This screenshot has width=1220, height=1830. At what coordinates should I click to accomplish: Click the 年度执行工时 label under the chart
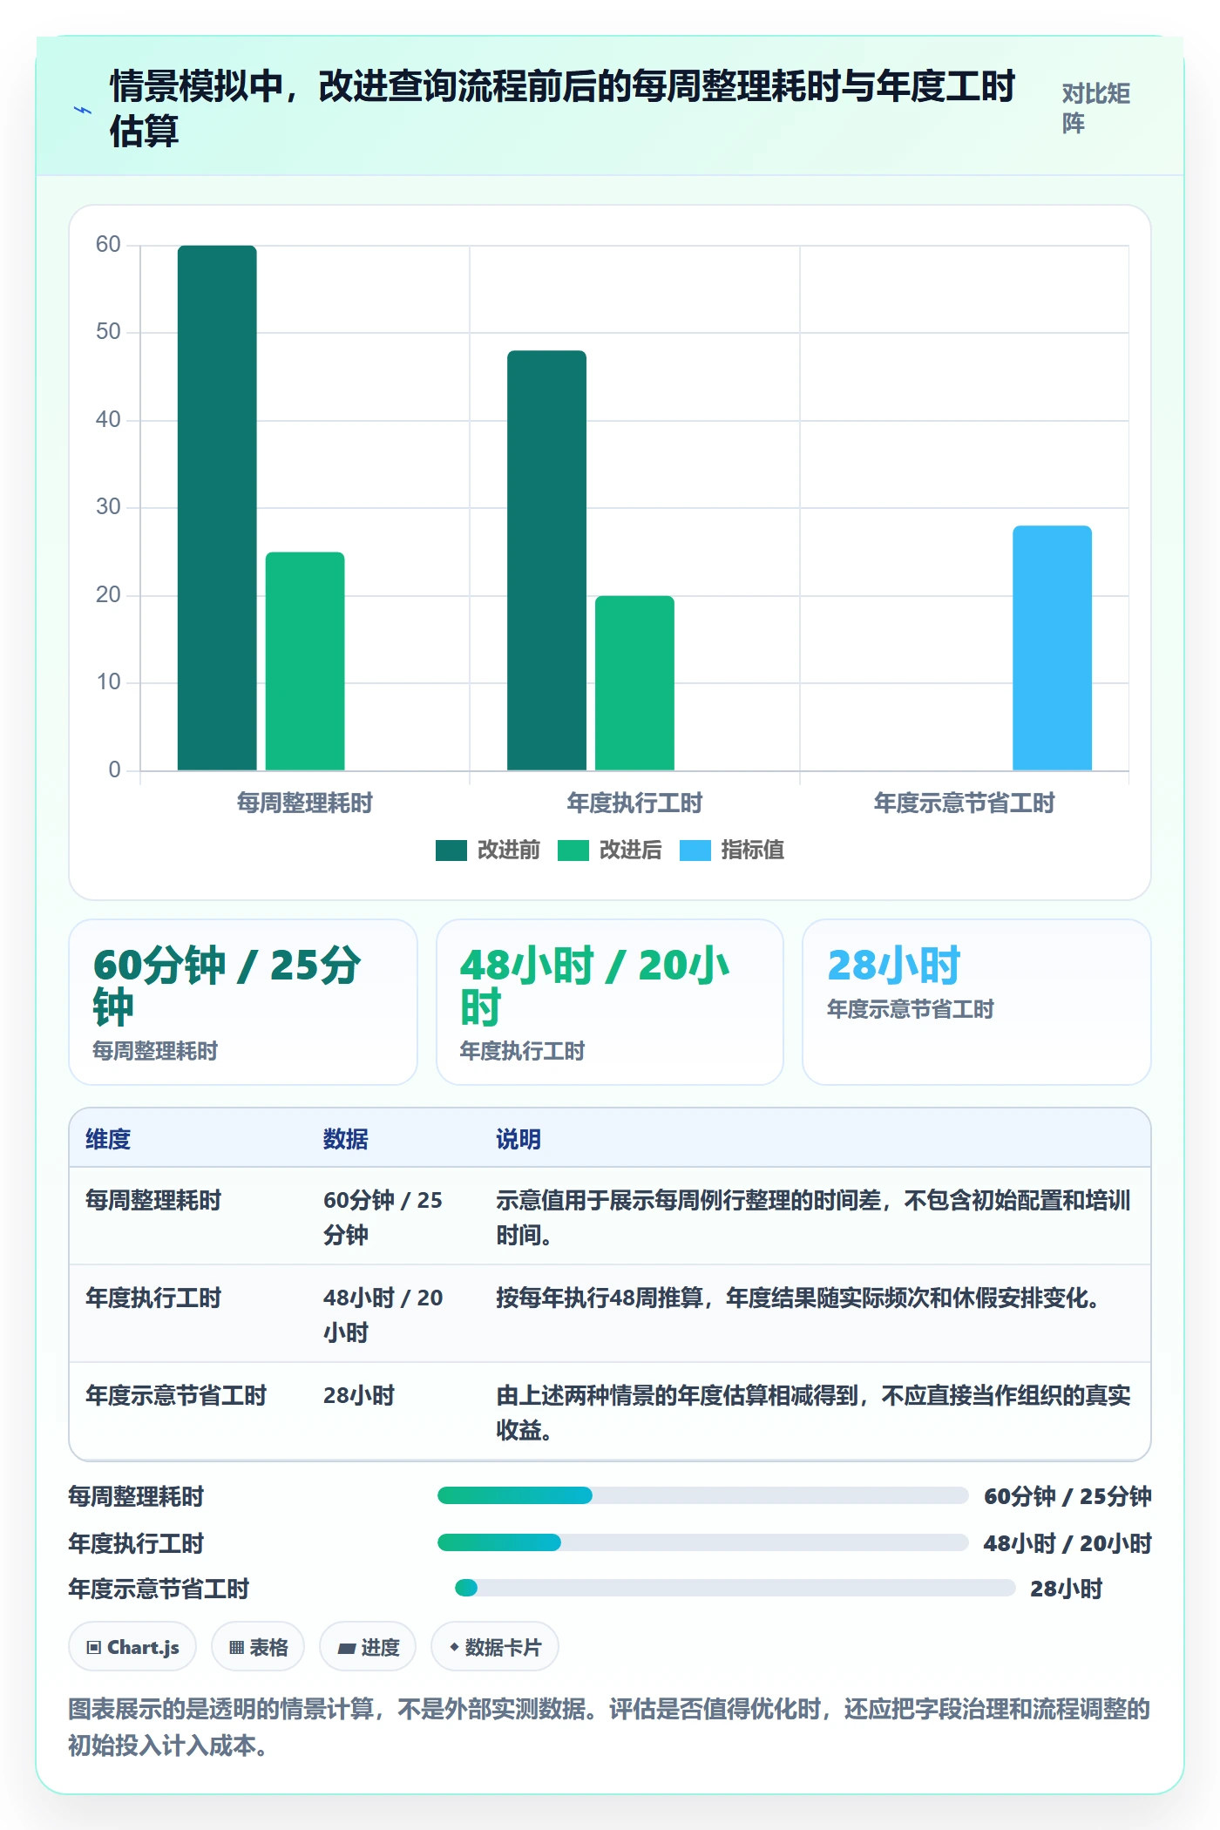(634, 803)
